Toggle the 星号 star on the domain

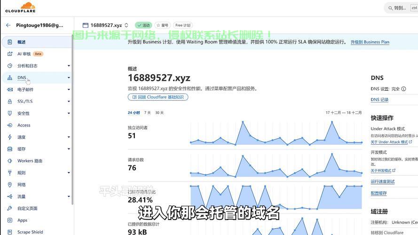(162, 25)
